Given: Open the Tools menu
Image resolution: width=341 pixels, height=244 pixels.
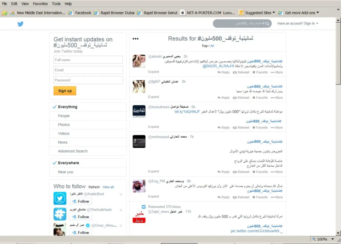Looking at the screenshot, I should click(x=56, y=4).
